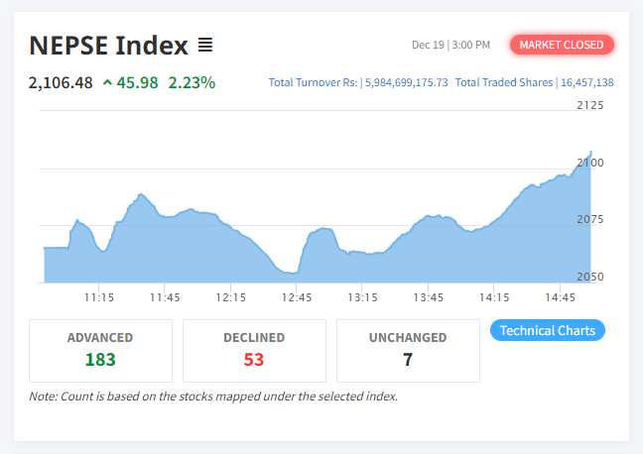Click the Technical Charts button

click(x=548, y=330)
